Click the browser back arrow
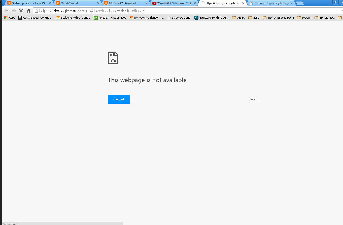343x225 pixels. point(7,11)
